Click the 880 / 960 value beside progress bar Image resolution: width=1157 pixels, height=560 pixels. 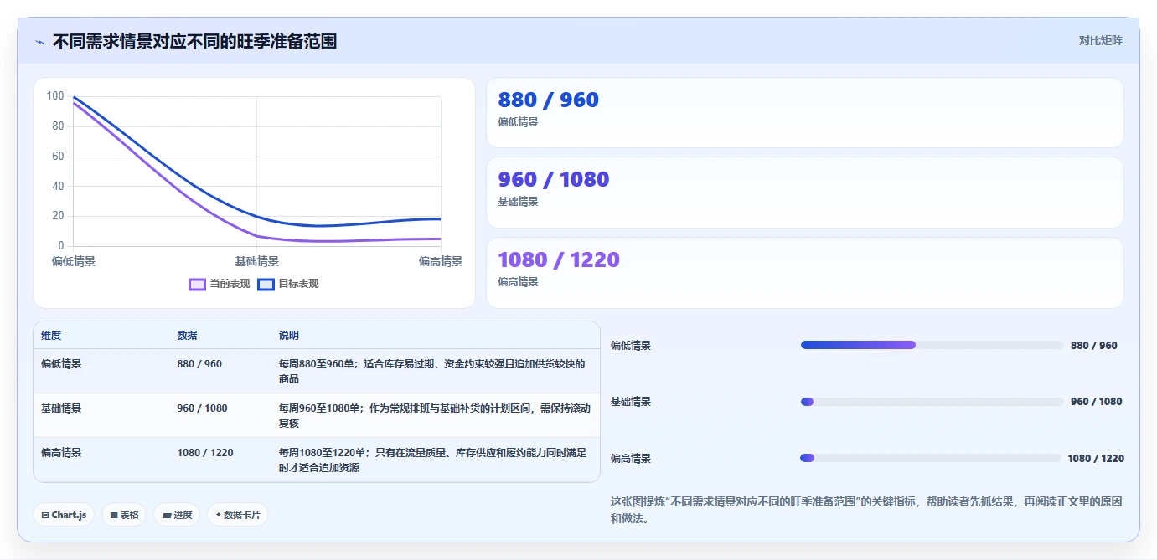click(x=1094, y=345)
